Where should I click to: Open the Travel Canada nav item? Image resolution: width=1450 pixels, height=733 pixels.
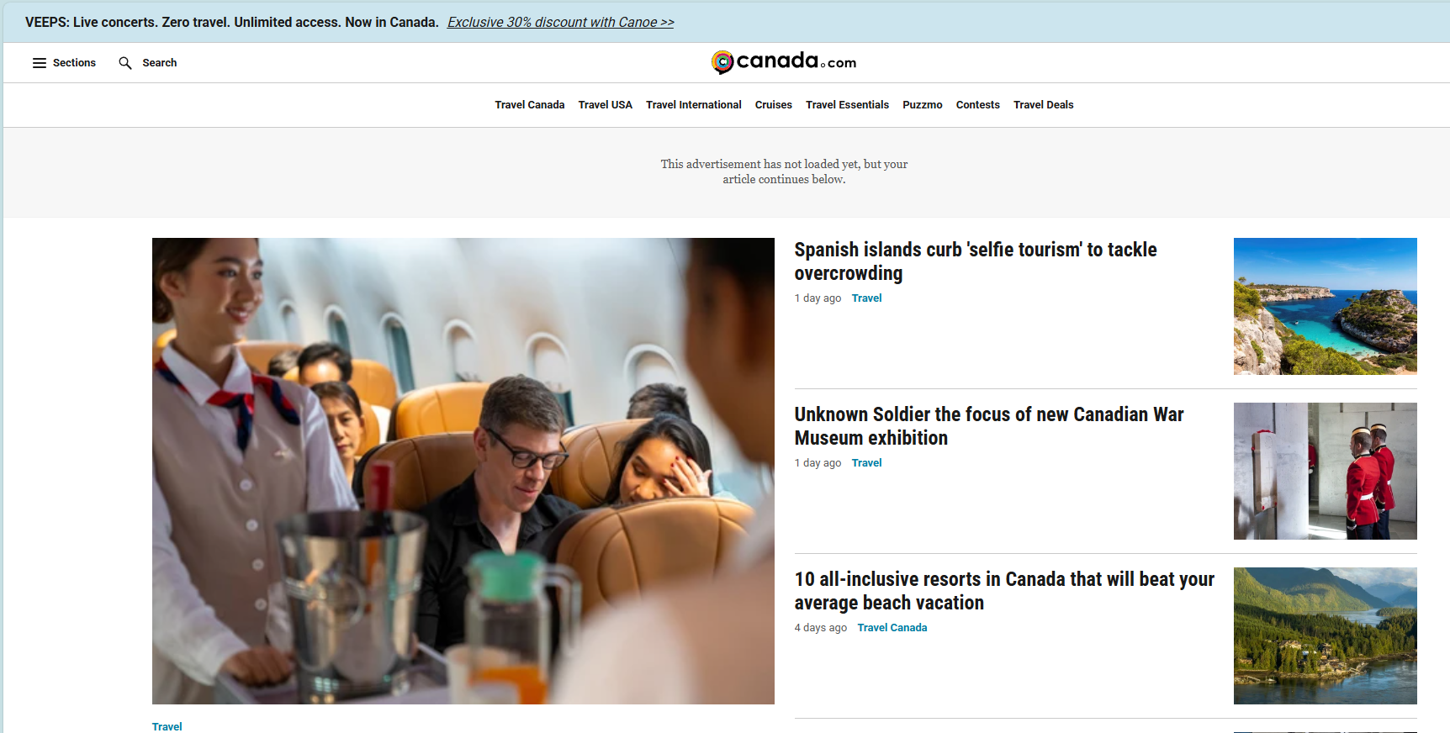pos(530,105)
